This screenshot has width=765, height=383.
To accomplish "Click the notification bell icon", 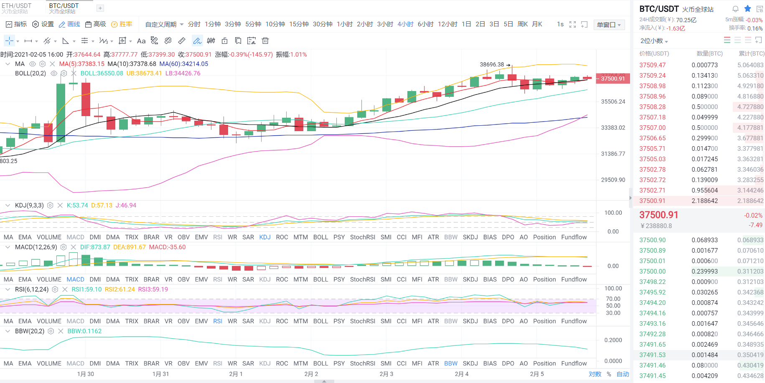I will tap(736, 8).
